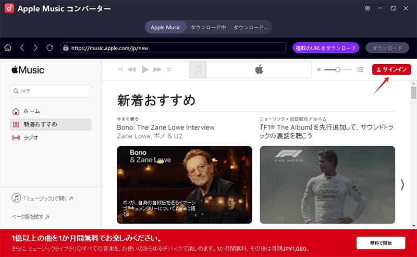Open the playback queue list icon
This screenshot has width=417, height=257.
360,69
